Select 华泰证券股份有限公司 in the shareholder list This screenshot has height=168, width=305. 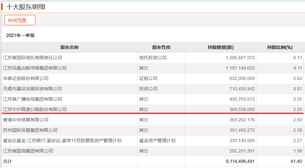pyautogui.click(x=26, y=78)
